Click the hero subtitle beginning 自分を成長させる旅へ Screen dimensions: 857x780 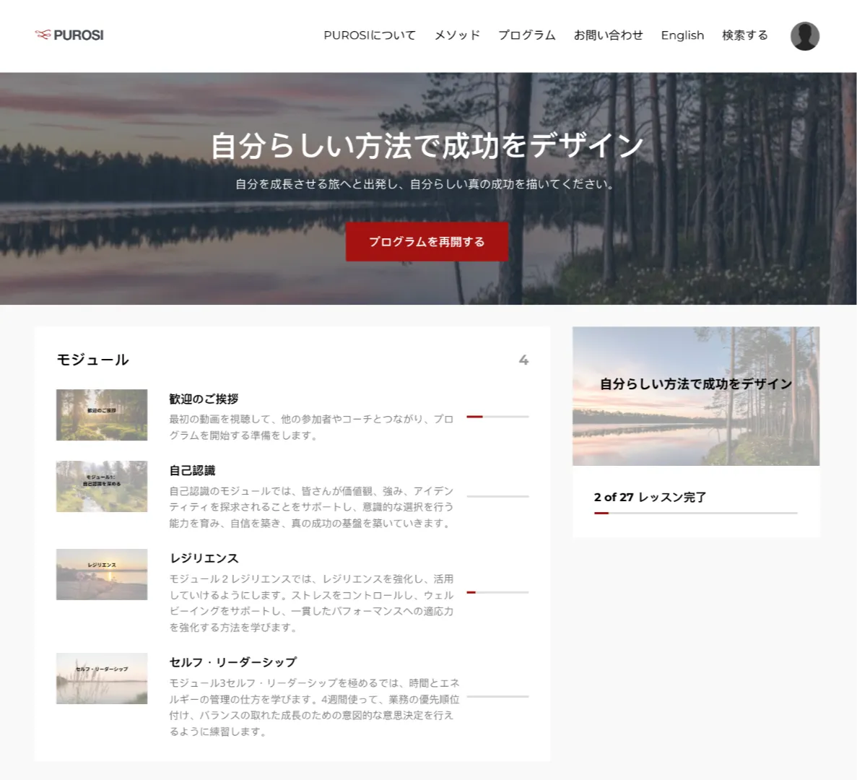pos(425,184)
